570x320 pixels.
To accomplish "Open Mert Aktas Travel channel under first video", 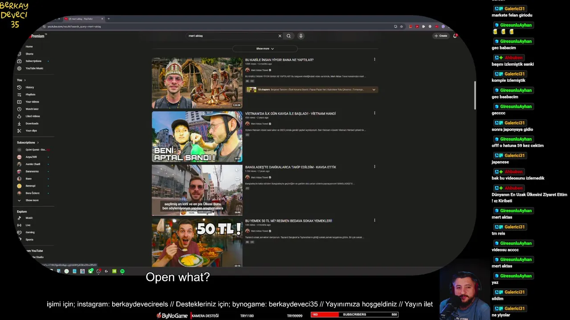I will 259,70.
